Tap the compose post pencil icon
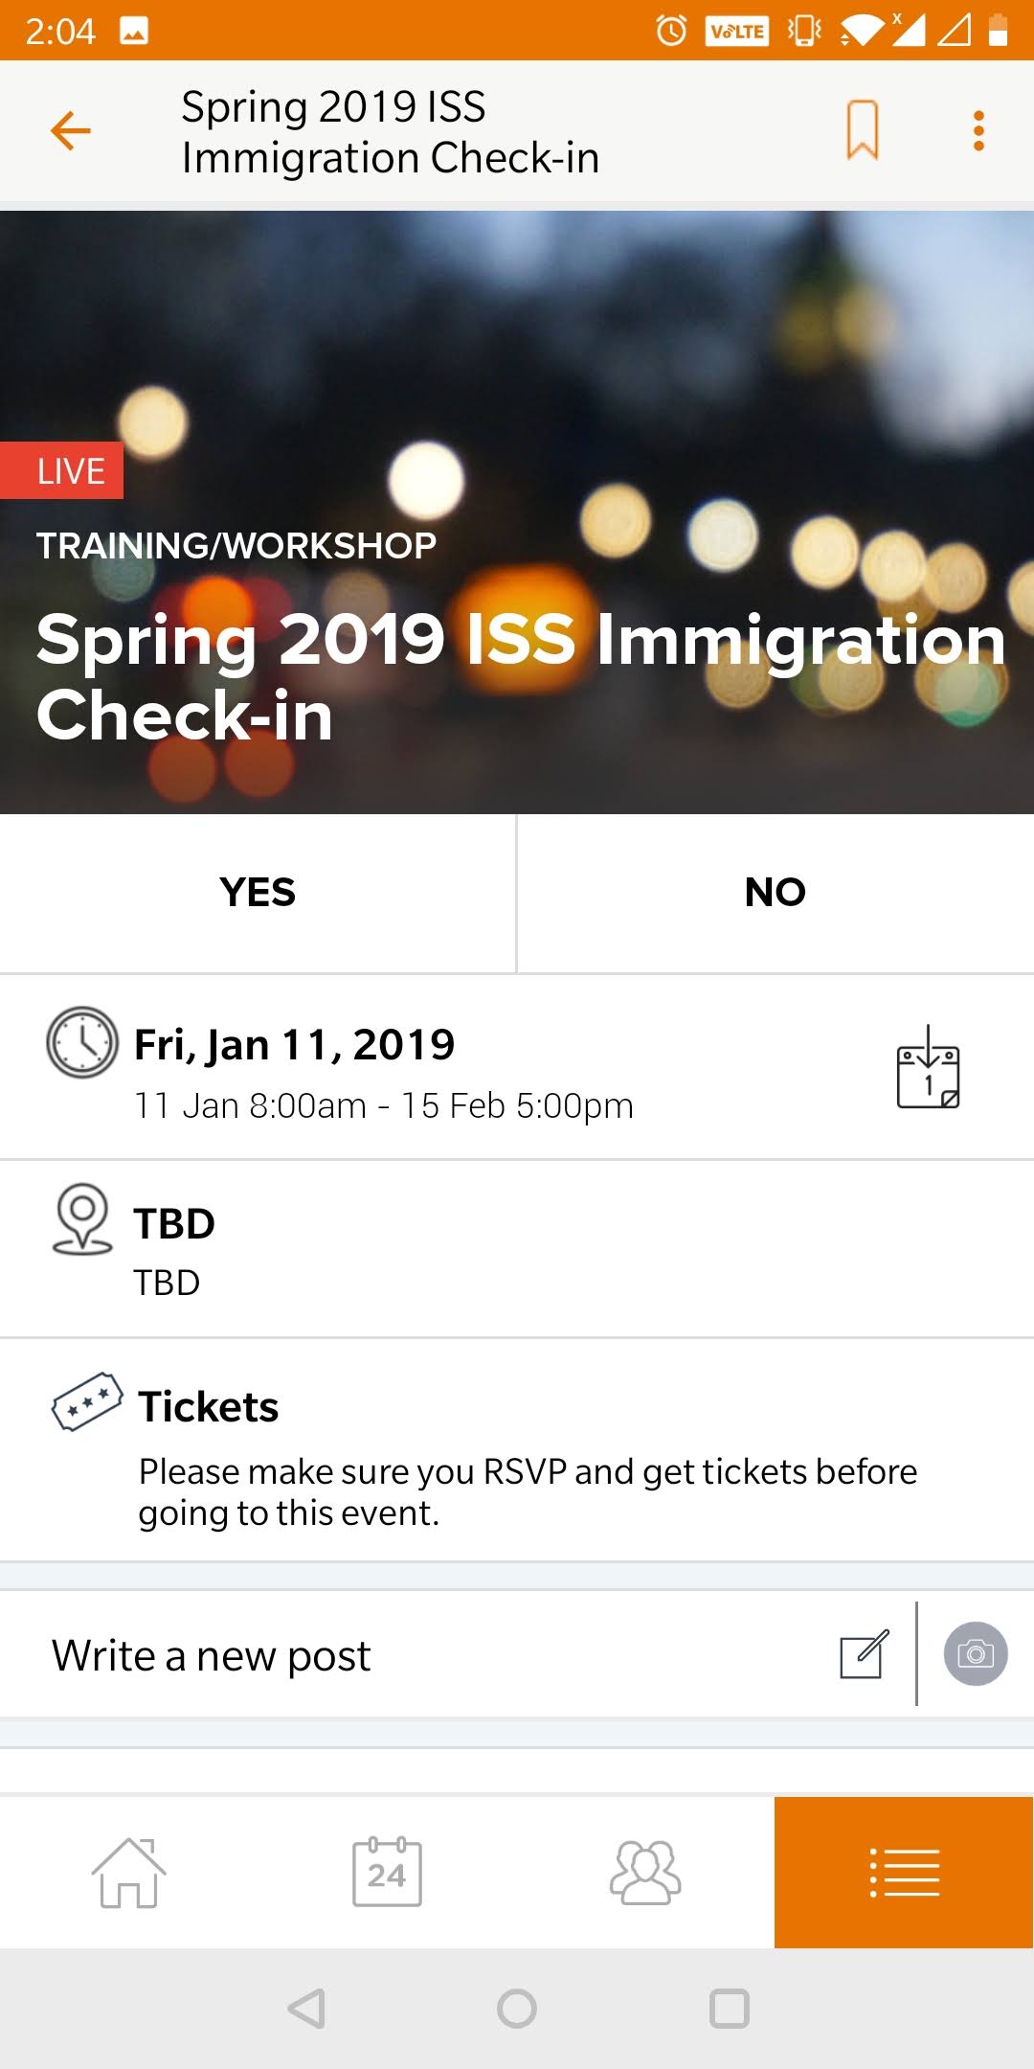Image resolution: width=1034 pixels, height=2069 pixels. pyautogui.click(x=865, y=1654)
